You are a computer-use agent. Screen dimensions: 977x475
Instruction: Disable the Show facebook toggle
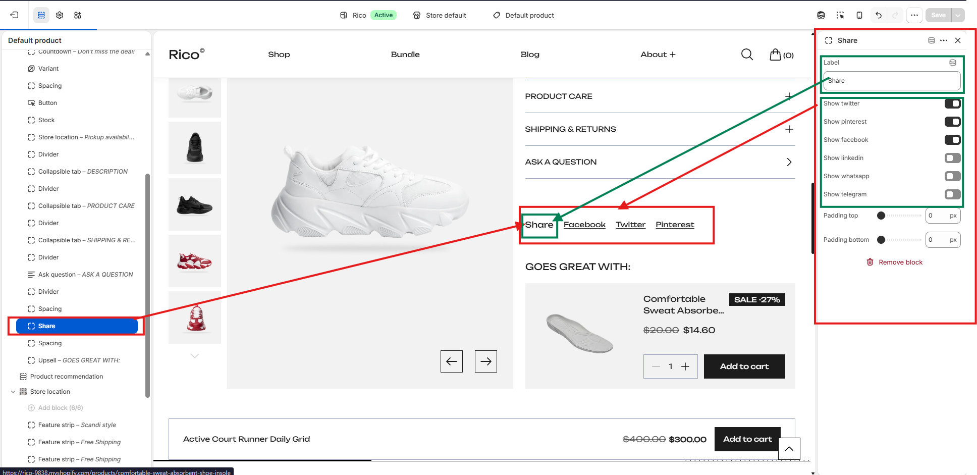[x=953, y=140]
